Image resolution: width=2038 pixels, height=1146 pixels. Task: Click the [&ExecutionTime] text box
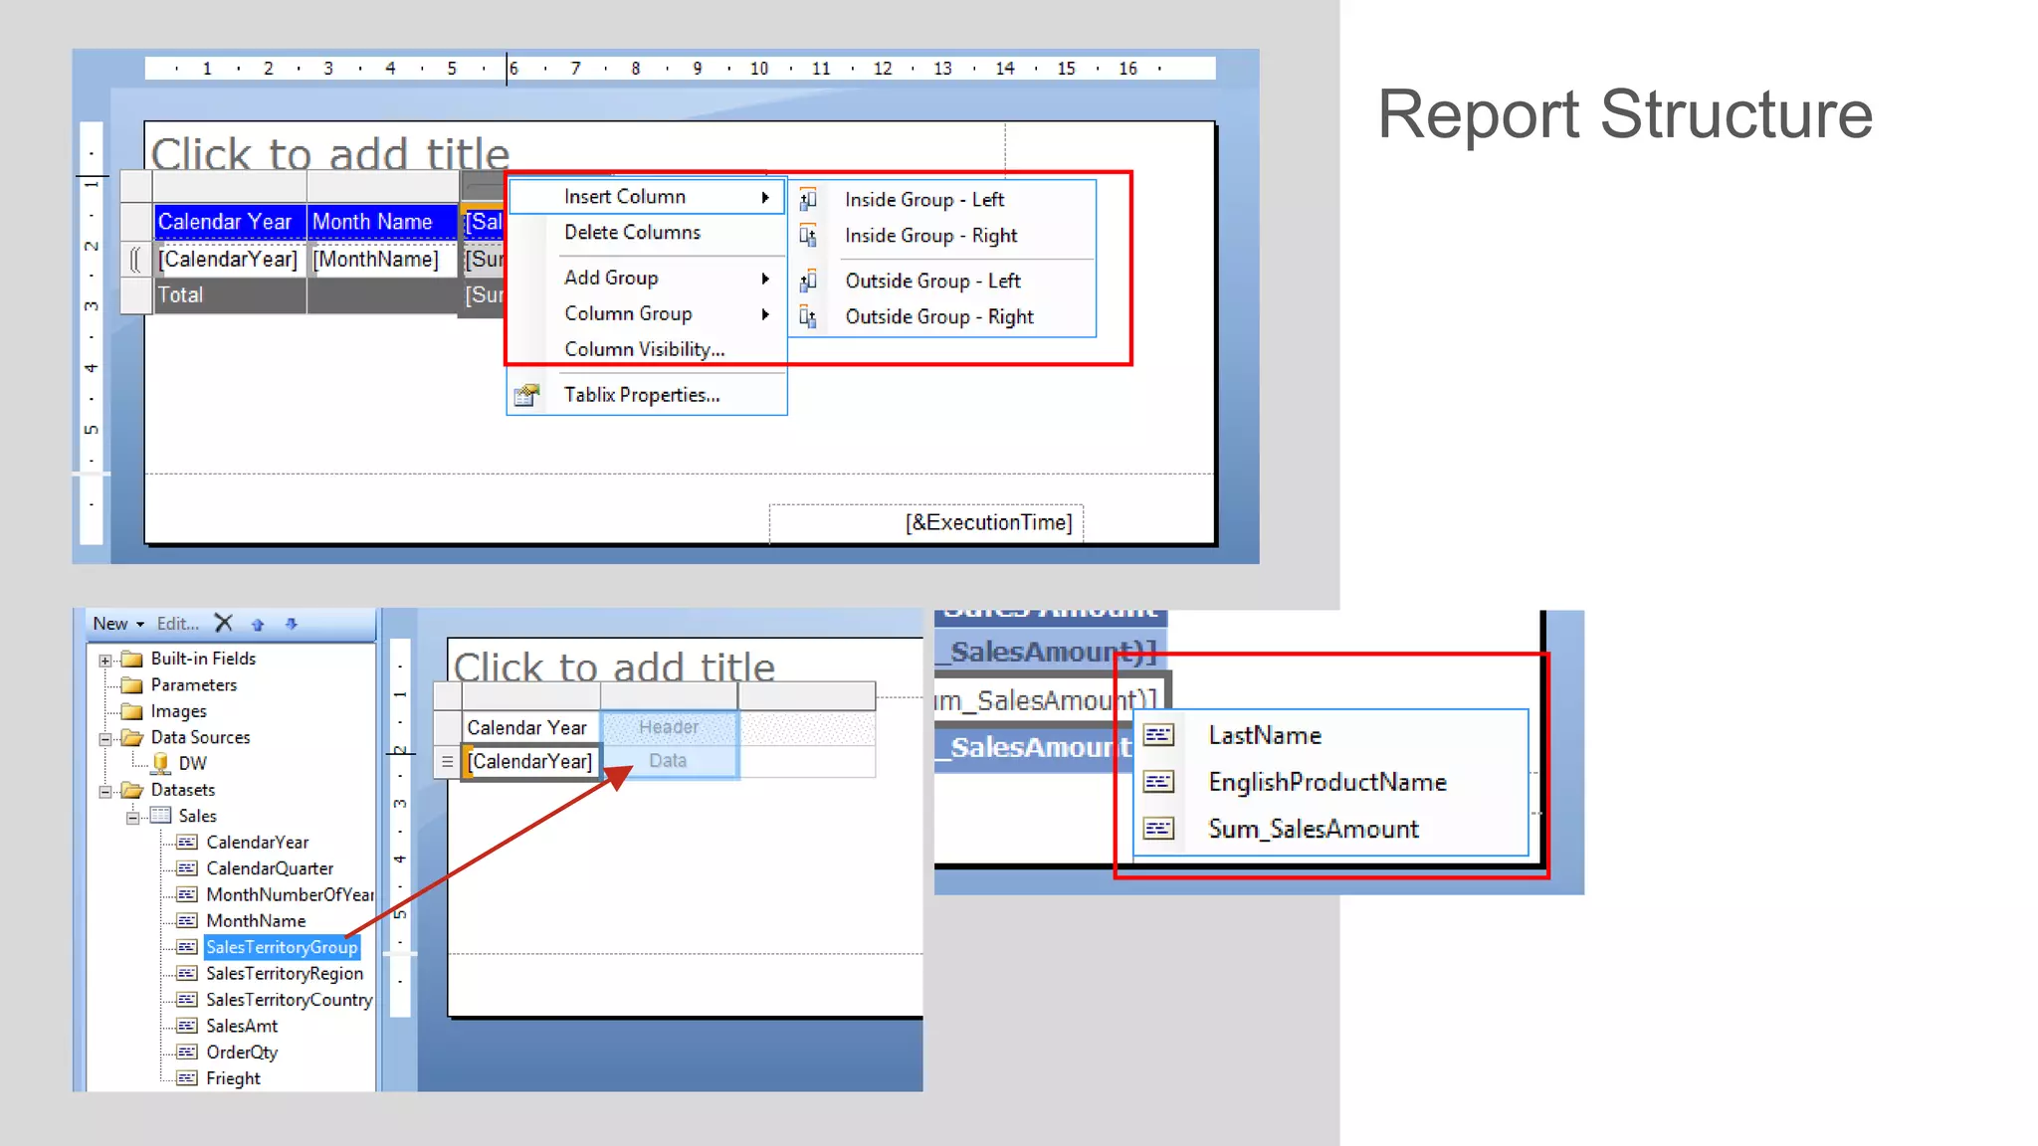pyautogui.click(x=925, y=523)
